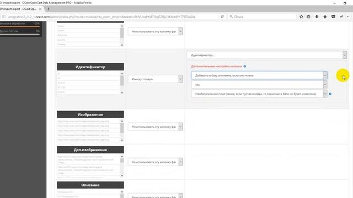
Task: Click the 0% other statuses progress bar
Action: point(20,34)
